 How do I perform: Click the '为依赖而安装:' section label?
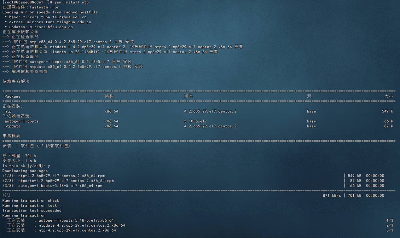click(x=17, y=116)
